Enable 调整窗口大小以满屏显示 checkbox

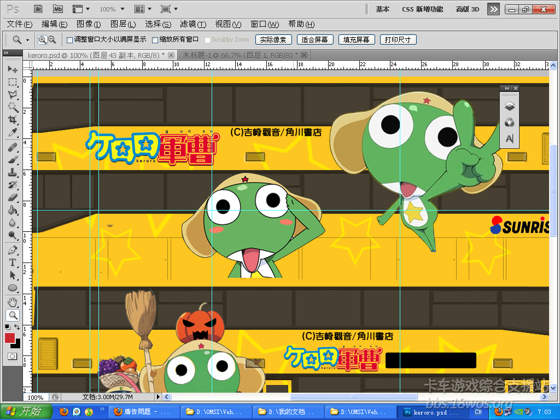[69, 40]
